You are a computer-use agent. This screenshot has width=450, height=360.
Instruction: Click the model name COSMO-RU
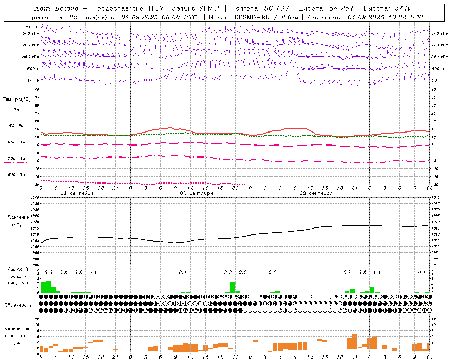pyautogui.click(x=252, y=17)
